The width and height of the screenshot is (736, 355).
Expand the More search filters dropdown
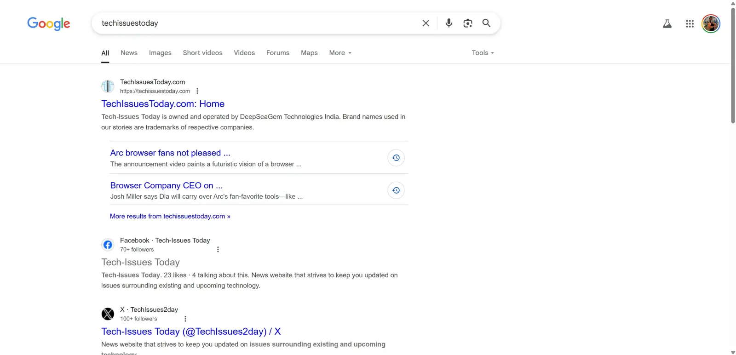[x=340, y=53]
